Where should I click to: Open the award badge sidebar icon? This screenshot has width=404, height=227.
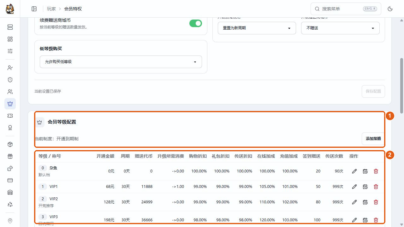click(10, 128)
